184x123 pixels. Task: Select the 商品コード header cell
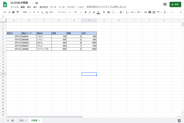click(29, 33)
